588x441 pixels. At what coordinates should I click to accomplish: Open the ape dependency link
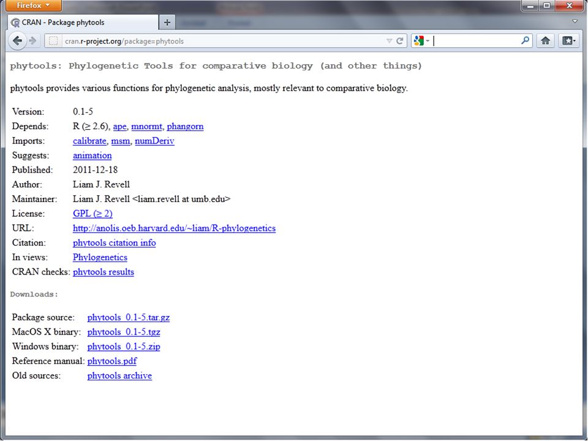[x=119, y=126]
